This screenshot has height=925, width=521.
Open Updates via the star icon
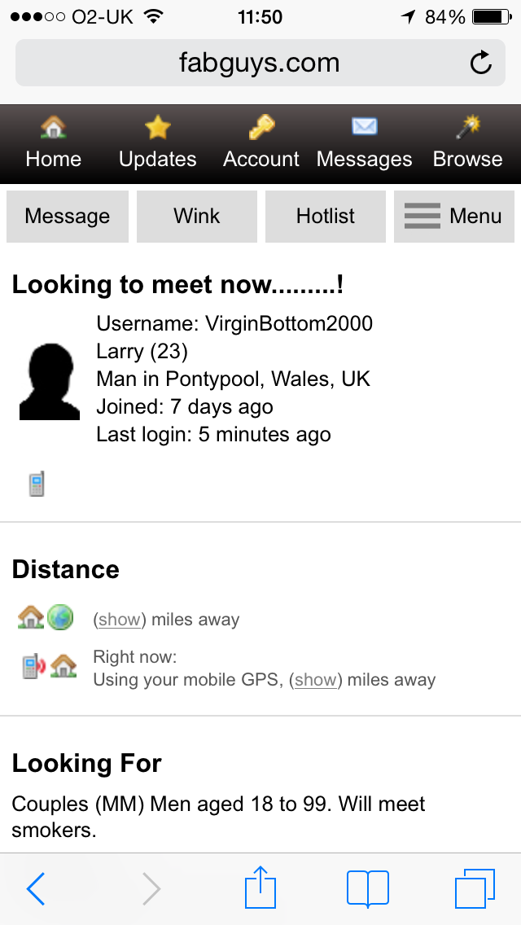click(x=158, y=127)
